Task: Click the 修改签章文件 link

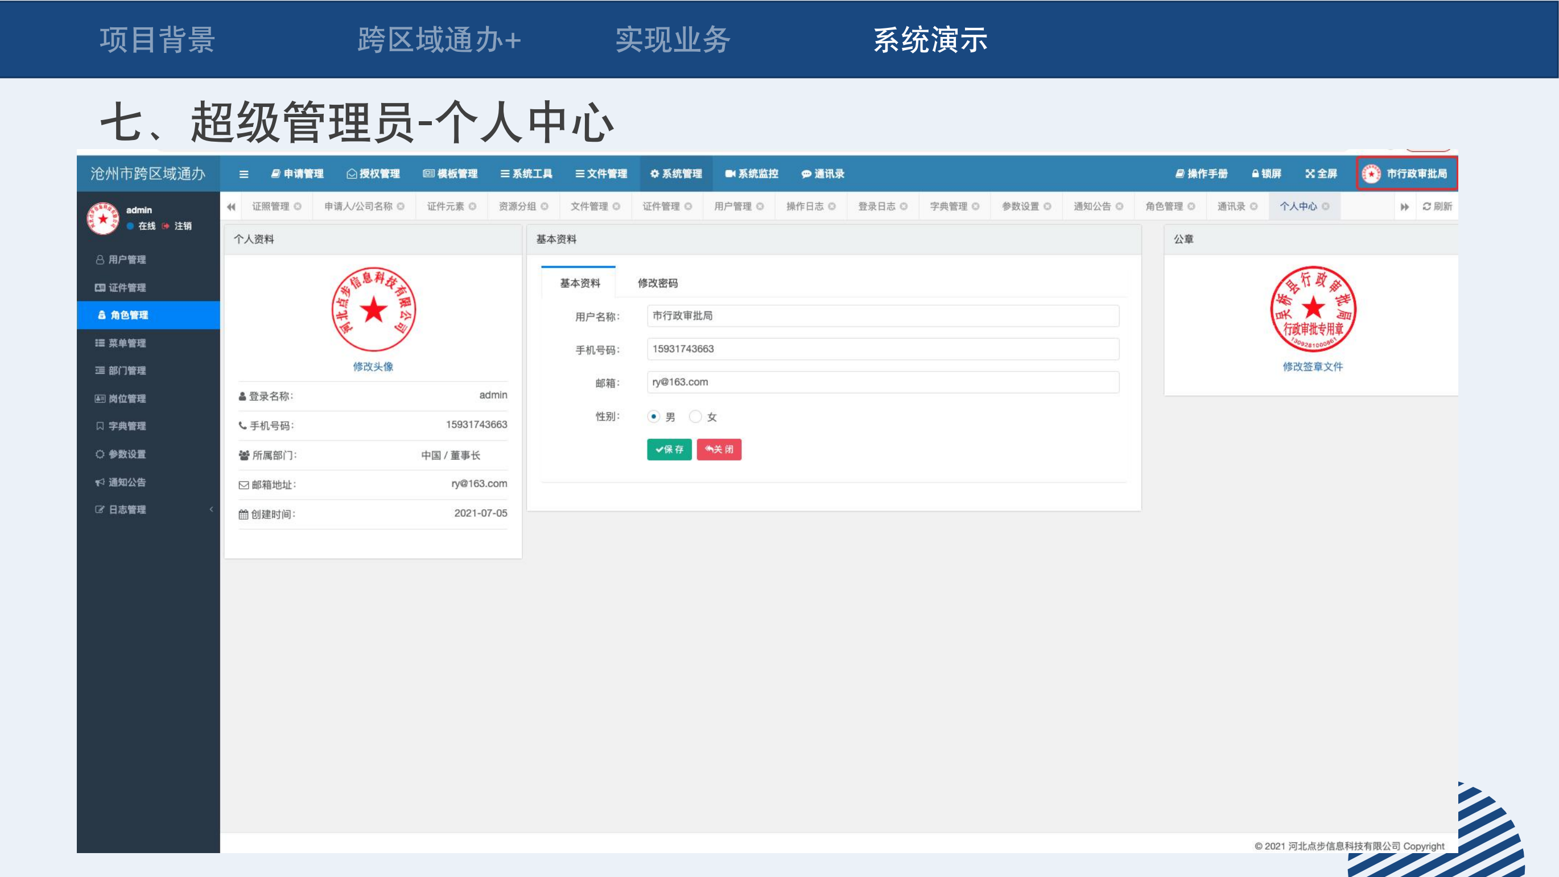Action: [x=1312, y=366]
